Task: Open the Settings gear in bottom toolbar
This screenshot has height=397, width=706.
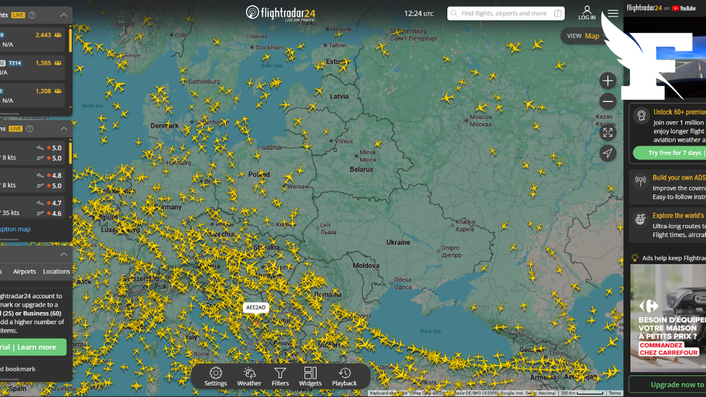Action: [x=215, y=377]
